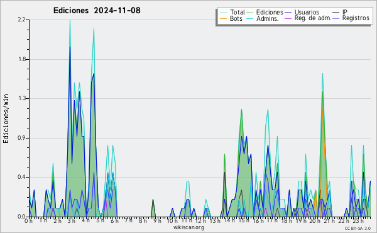The height and width of the screenshot is (233, 377).
Task: Click the 'CC BY-SA 3.0' license text
Action: pos(358,229)
